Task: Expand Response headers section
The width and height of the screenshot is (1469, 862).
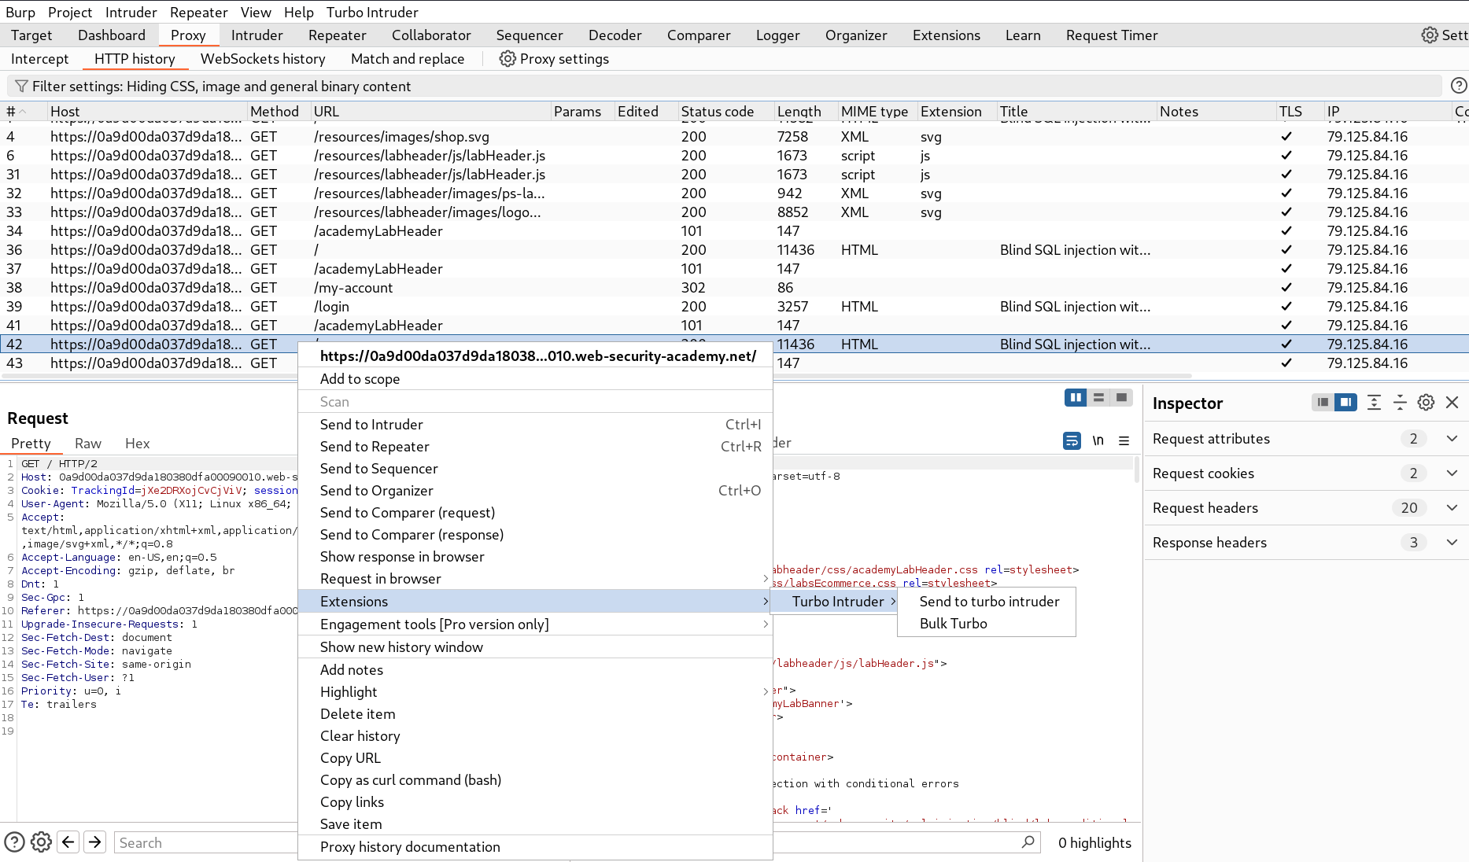Action: [x=1452, y=543]
